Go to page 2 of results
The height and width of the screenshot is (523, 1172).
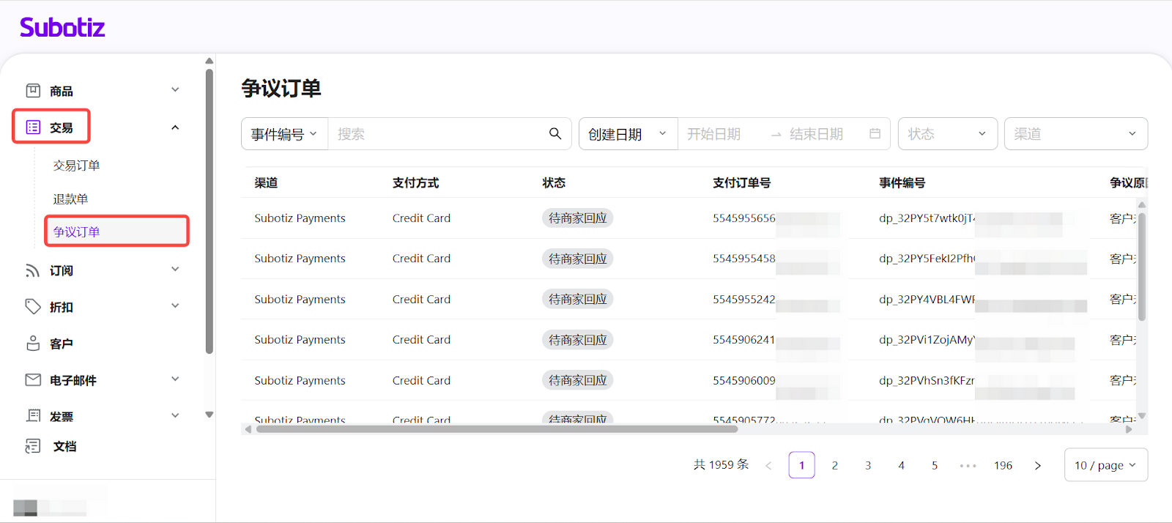(834, 465)
